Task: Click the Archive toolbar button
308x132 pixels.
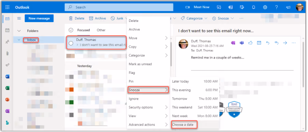Action: [x=98, y=18]
